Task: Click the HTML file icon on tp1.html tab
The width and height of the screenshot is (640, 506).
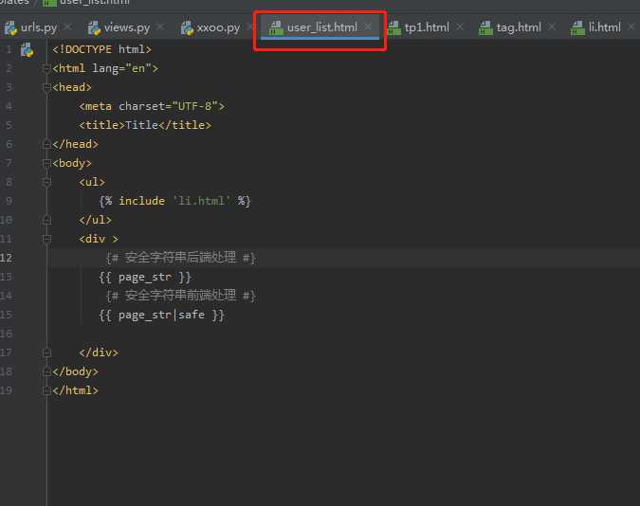Action: click(x=393, y=27)
